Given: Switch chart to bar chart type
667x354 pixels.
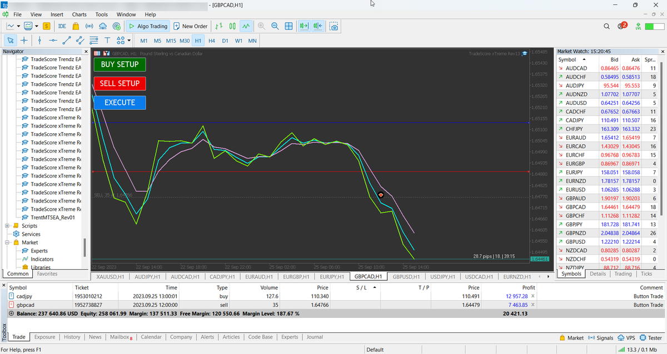Looking at the screenshot, I should [219, 26].
